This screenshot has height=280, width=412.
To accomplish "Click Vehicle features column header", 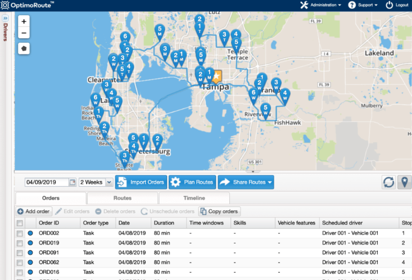I will (x=297, y=223).
